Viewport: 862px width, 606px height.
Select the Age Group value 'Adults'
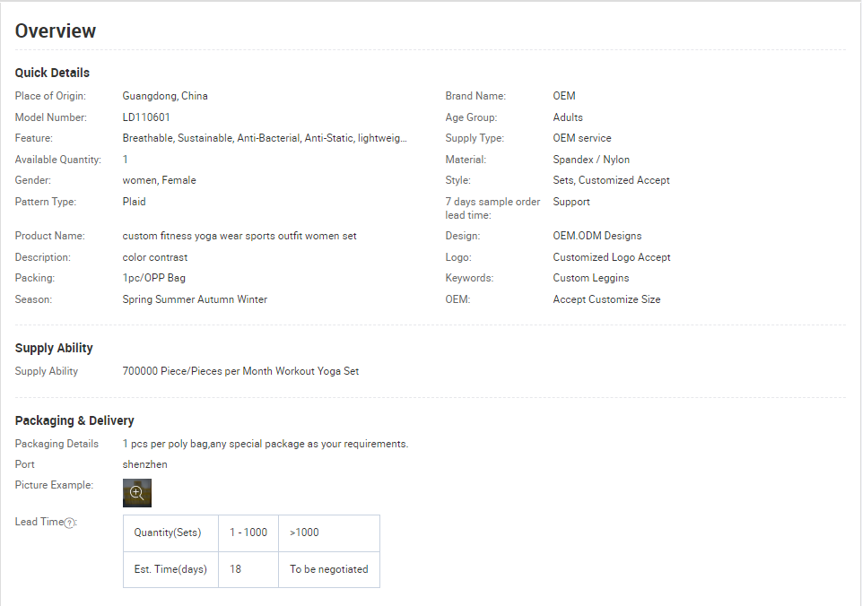pyautogui.click(x=568, y=117)
